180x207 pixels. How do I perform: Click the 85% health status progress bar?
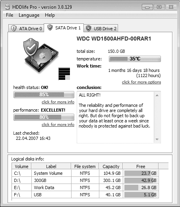coord(44,95)
